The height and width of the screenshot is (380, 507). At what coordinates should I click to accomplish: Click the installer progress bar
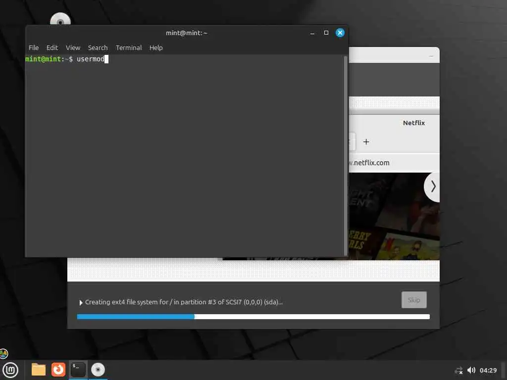coord(253,317)
